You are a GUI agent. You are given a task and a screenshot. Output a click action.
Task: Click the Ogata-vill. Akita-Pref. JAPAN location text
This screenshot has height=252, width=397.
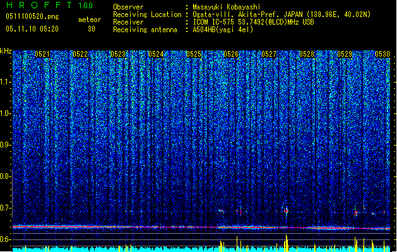[281, 14]
